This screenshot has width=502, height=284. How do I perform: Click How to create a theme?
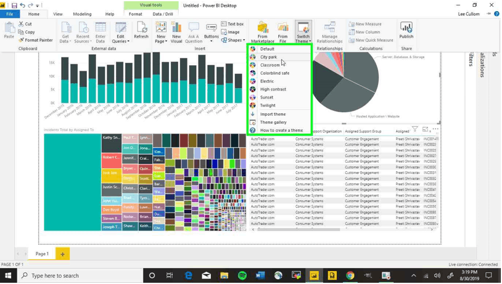click(x=279, y=130)
